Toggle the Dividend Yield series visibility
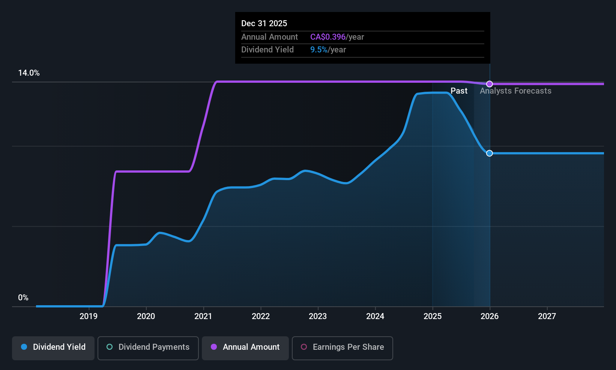 tap(53, 348)
